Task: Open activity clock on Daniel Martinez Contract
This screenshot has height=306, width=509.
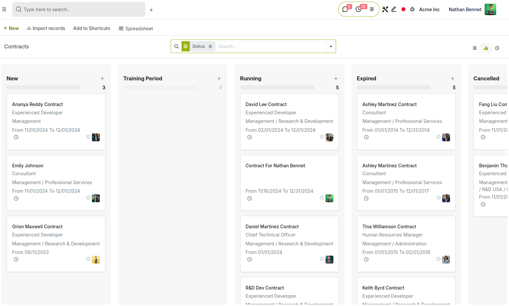Action: tap(250, 260)
